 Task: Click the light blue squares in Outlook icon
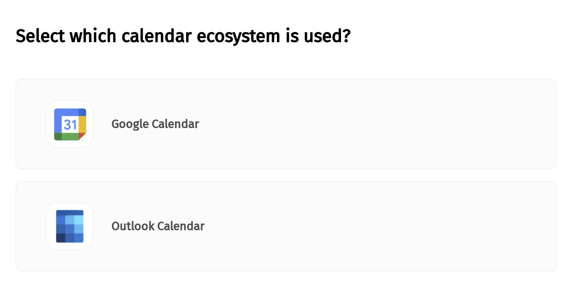point(79,220)
